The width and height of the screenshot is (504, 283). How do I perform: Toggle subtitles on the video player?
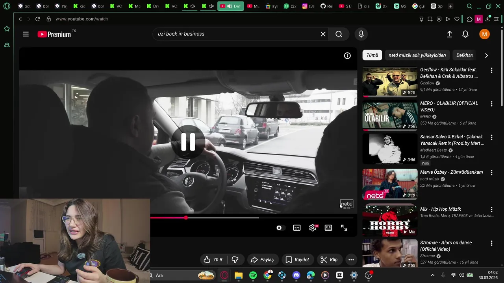297,228
